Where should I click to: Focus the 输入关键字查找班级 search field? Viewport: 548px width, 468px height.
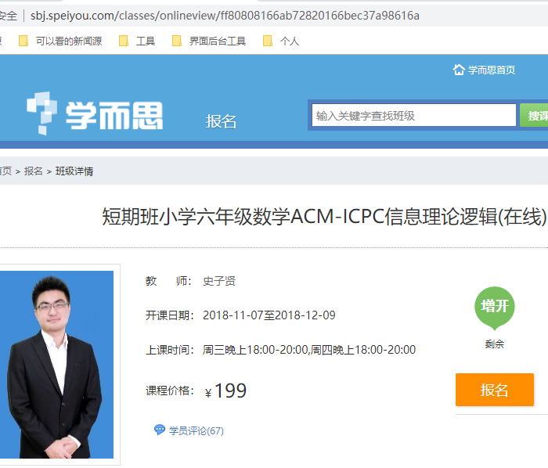tap(414, 115)
